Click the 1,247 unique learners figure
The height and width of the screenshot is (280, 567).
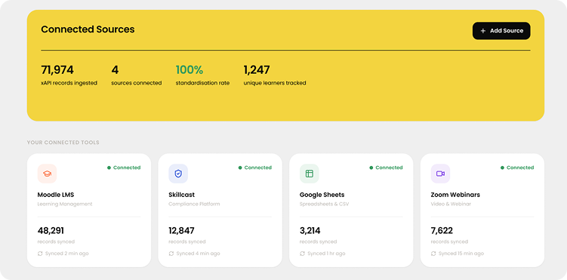coord(257,69)
